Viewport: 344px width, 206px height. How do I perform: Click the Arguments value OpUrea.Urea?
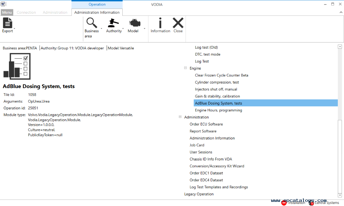(x=38, y=101)
